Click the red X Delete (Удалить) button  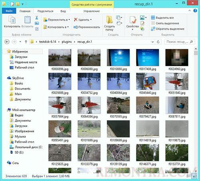click(83, 20)
